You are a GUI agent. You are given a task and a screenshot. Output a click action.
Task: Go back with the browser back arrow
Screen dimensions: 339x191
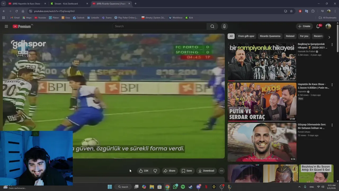click(4, 11)
